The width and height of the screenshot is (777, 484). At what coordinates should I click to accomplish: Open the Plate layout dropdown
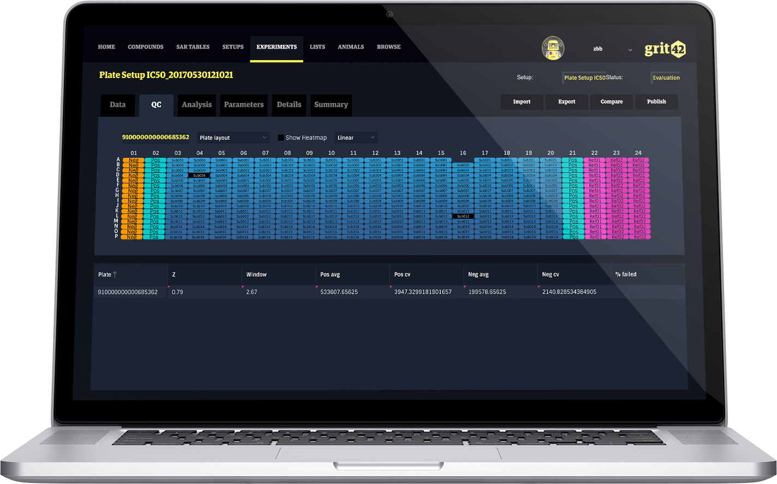pyautogui.click(x=233, y=138)
